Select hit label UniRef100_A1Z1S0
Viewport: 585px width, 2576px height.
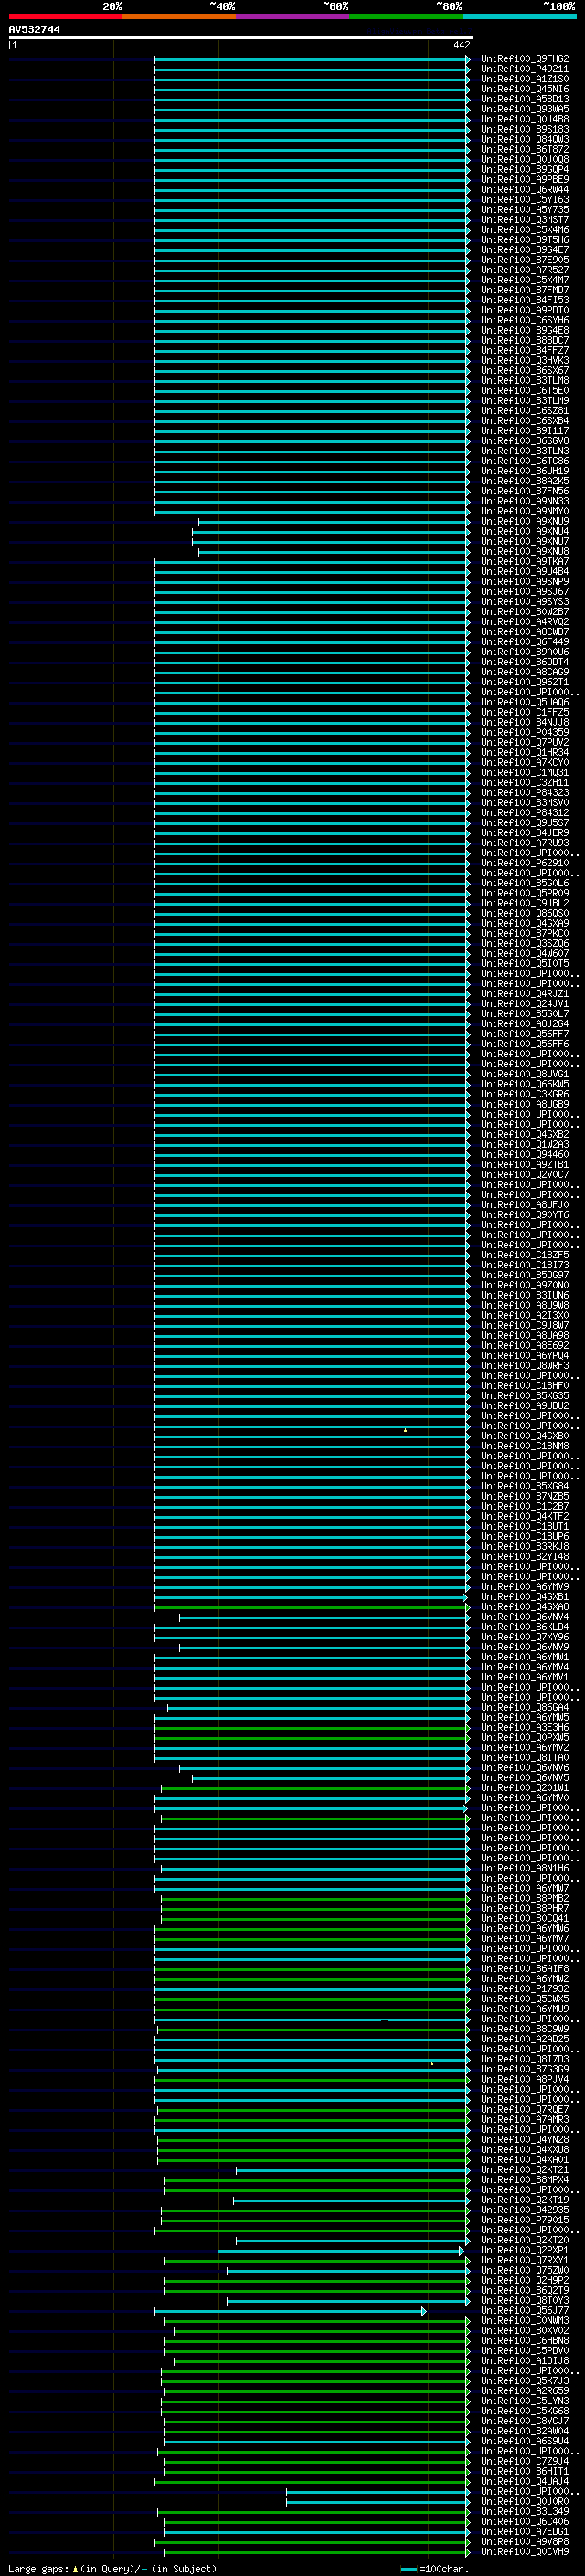click(524, 79)
